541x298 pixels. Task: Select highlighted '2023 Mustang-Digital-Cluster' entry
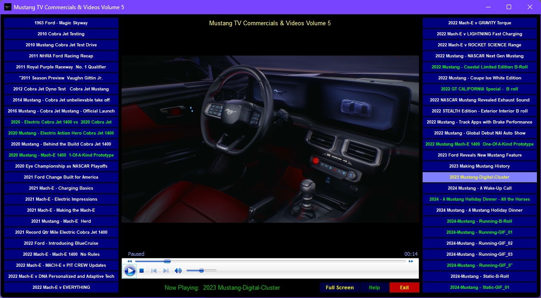coord(480,177)
